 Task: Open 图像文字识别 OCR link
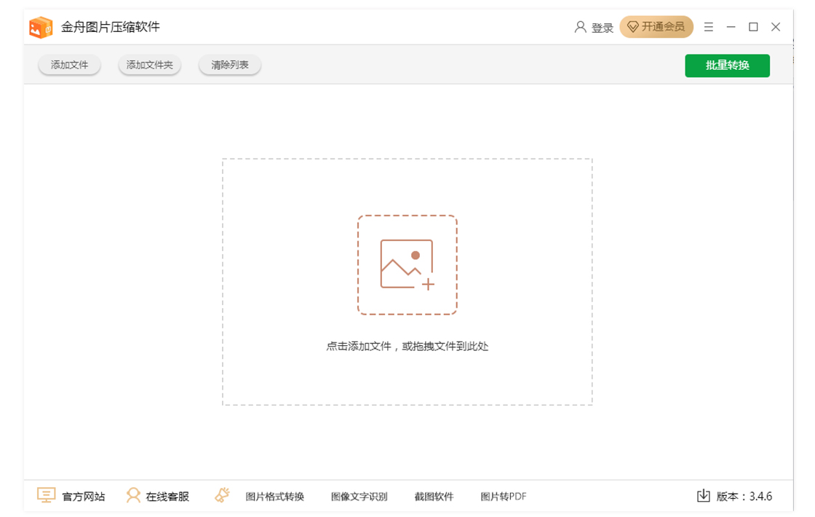(359, 497)
